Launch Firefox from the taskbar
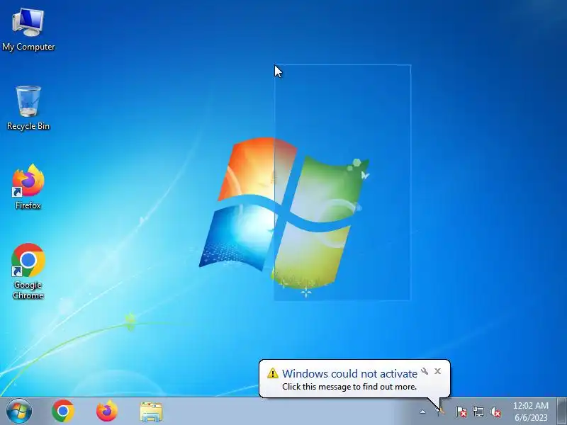Screen dimensions: 567x425 107,412
